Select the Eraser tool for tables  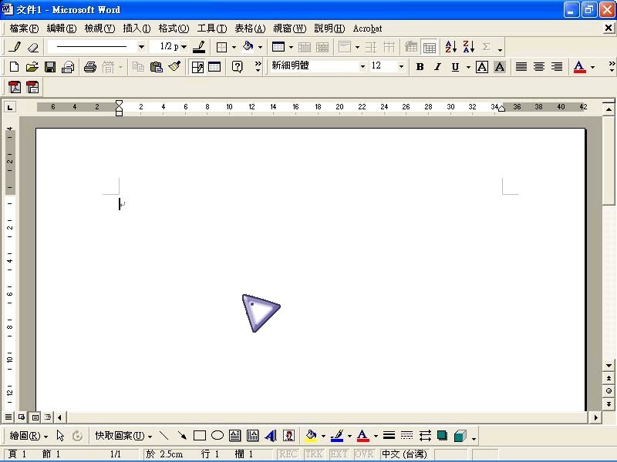pos(32,47)
